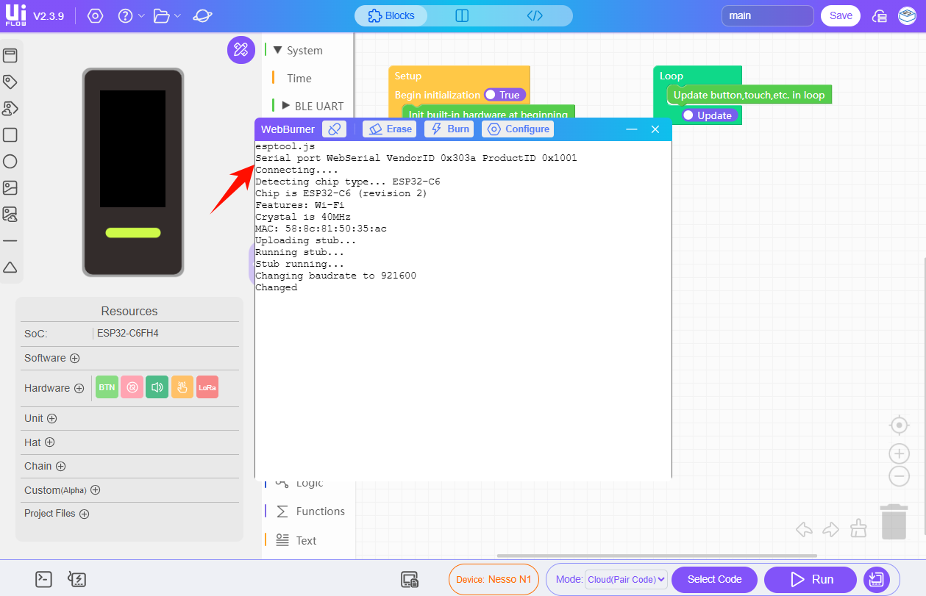Expand the Unit resources section

click(x=52, y=418)
